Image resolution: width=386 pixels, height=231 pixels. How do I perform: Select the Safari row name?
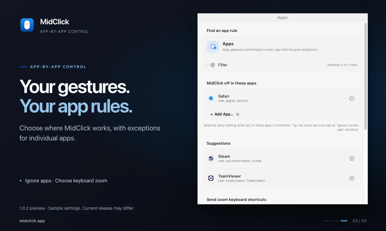pos(224,96)
